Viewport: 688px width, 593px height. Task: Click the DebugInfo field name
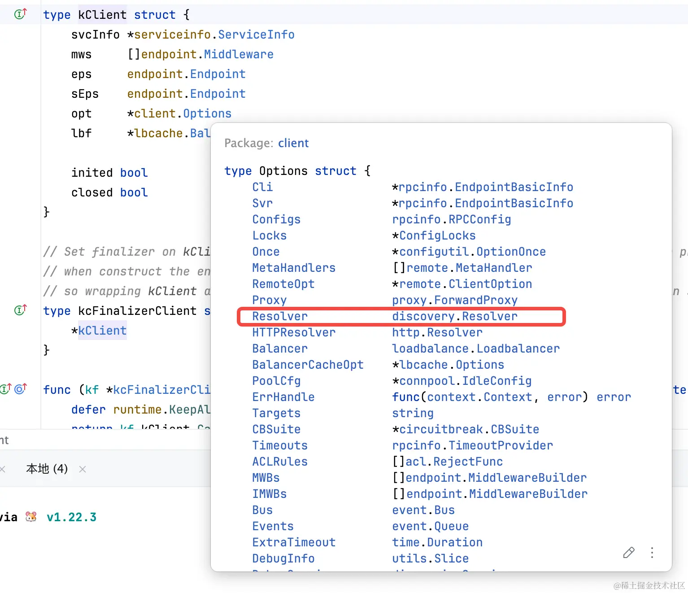coord(283,558)
